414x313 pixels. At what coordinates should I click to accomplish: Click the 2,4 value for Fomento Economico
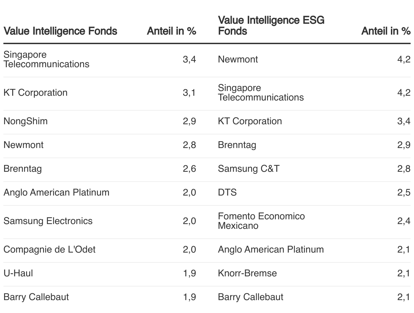click(404, 221)
